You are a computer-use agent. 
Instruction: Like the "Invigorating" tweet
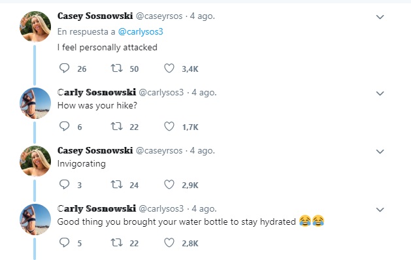pos(169,184)
